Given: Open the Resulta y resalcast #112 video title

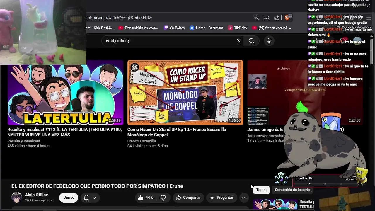Looking at the screenshot, I should [x=64, y=132].
